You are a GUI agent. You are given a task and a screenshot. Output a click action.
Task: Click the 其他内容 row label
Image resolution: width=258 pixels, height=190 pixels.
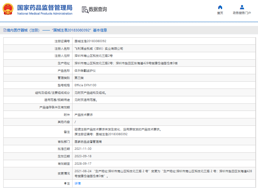tap(64, 122)
